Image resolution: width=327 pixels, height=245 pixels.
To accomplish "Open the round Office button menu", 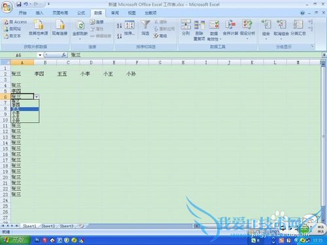I will pos(7,7).
